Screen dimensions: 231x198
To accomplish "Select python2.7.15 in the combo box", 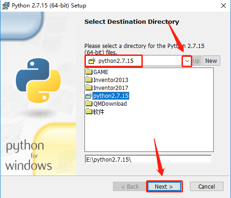I will (116, 61).
